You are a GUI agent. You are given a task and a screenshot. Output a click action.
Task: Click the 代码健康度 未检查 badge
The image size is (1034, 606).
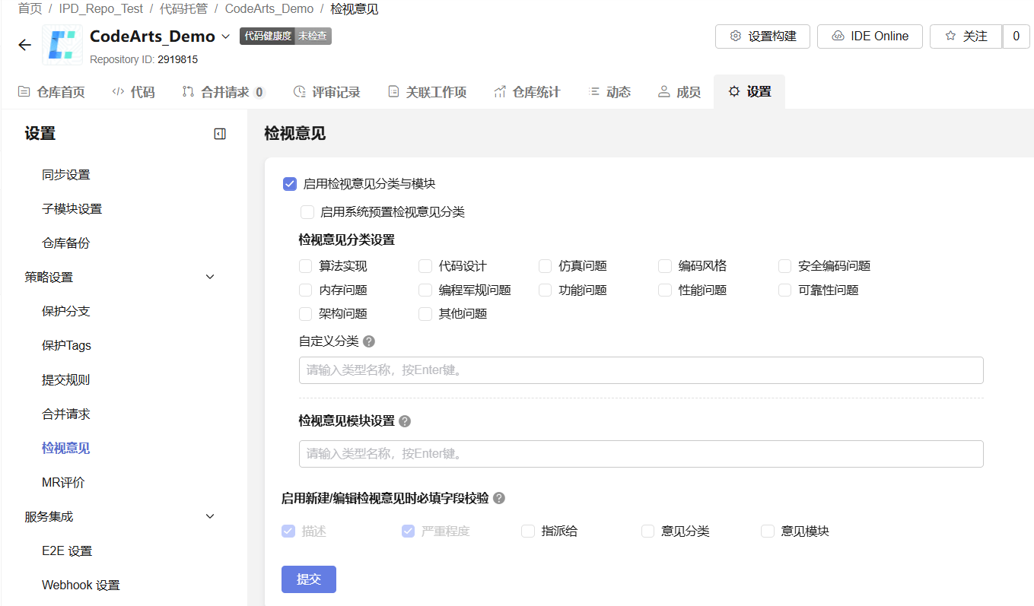[x=285, y=36]
